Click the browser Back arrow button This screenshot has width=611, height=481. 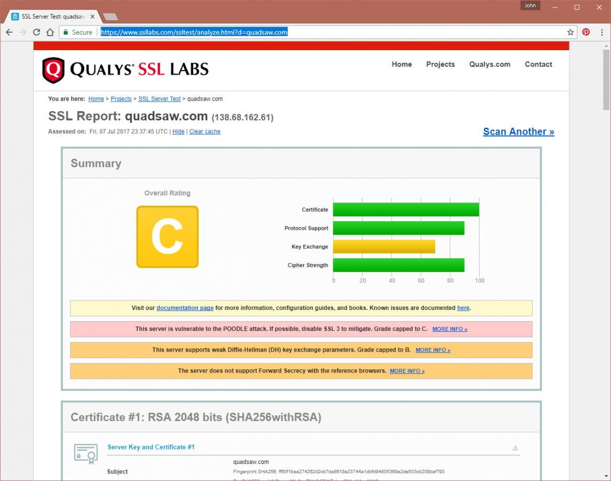tap(9, 32)
